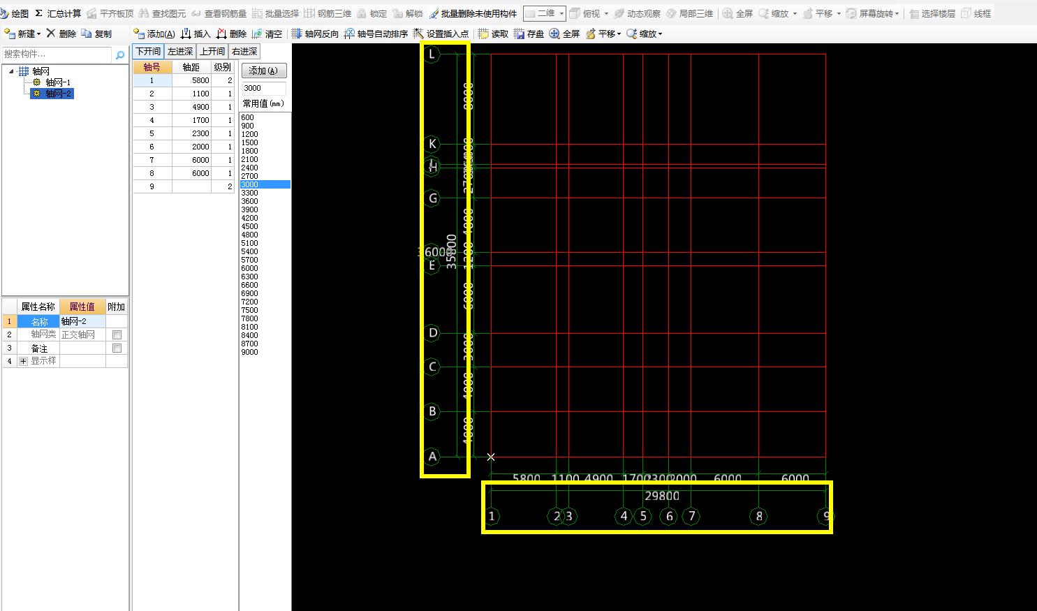
Task: Click the 搜索构件 search input field
Action: coord(56,54)
